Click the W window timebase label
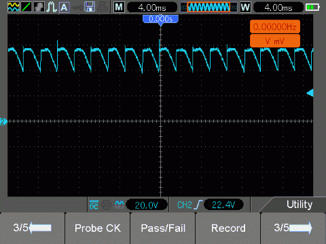 [x=245, y=7]
